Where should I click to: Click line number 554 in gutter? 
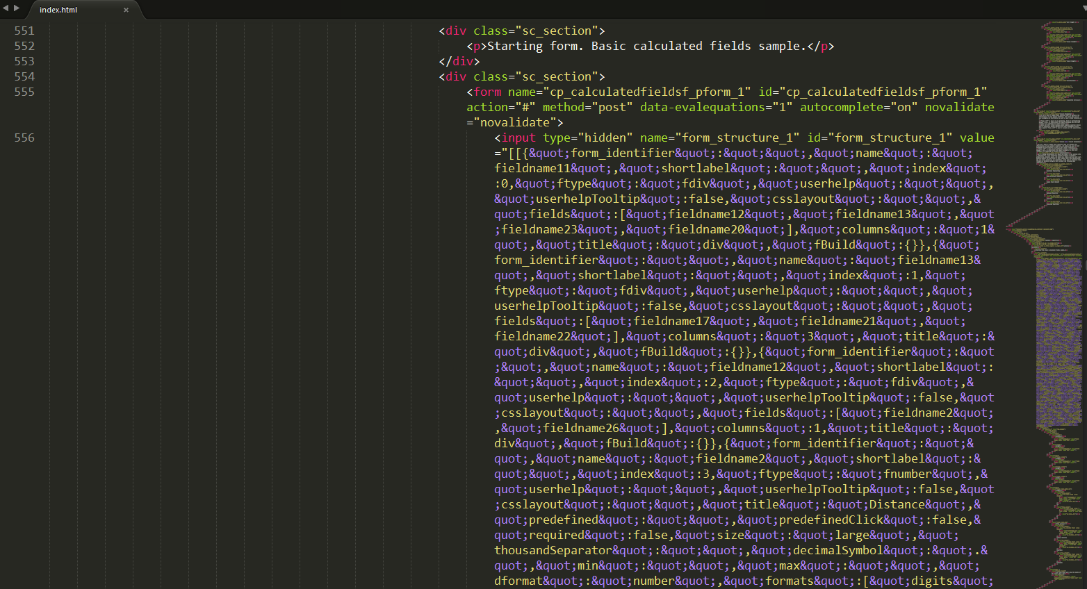pyautogui.click(x=24, y=76)
